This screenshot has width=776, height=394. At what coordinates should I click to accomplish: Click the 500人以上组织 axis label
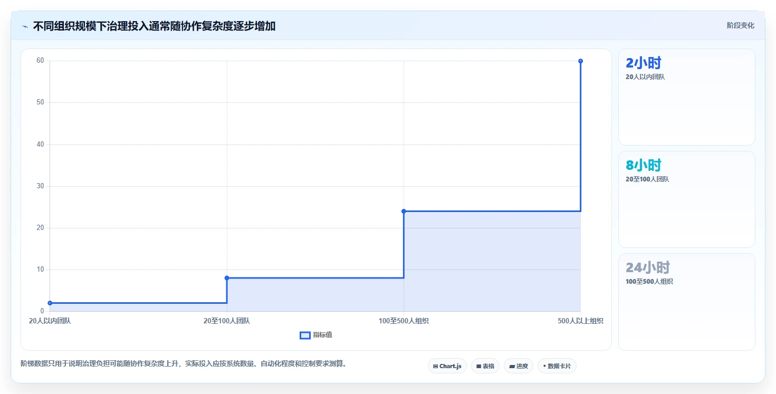[x=580, y=321]
